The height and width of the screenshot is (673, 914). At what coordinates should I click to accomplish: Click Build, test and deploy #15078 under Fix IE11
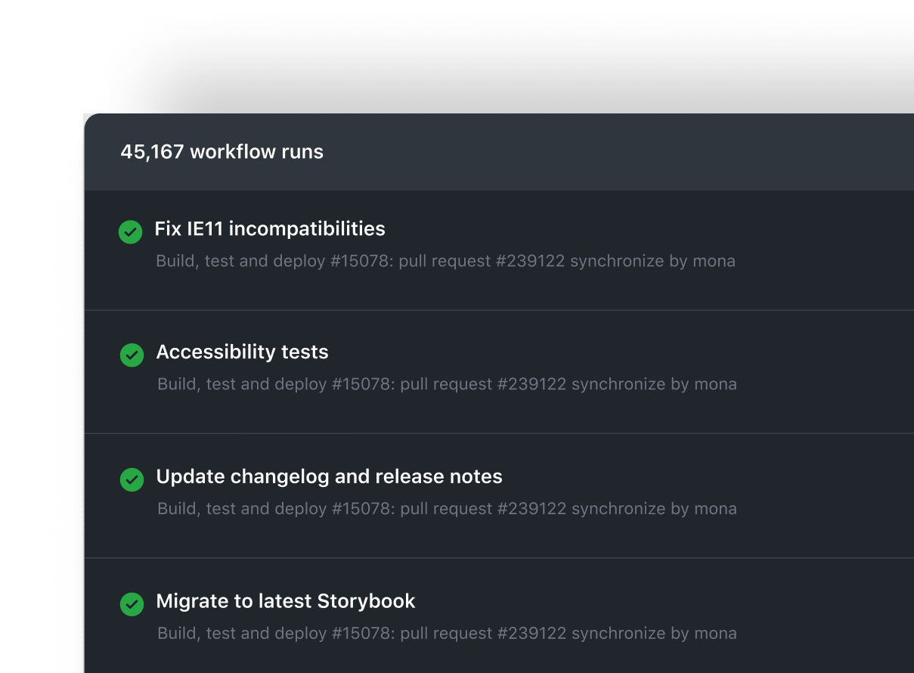273,262
